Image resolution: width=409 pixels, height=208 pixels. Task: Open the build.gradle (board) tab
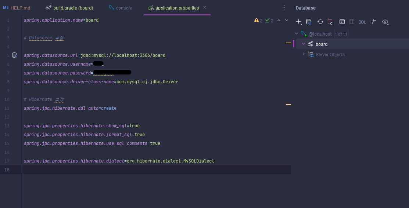point(69,8)
